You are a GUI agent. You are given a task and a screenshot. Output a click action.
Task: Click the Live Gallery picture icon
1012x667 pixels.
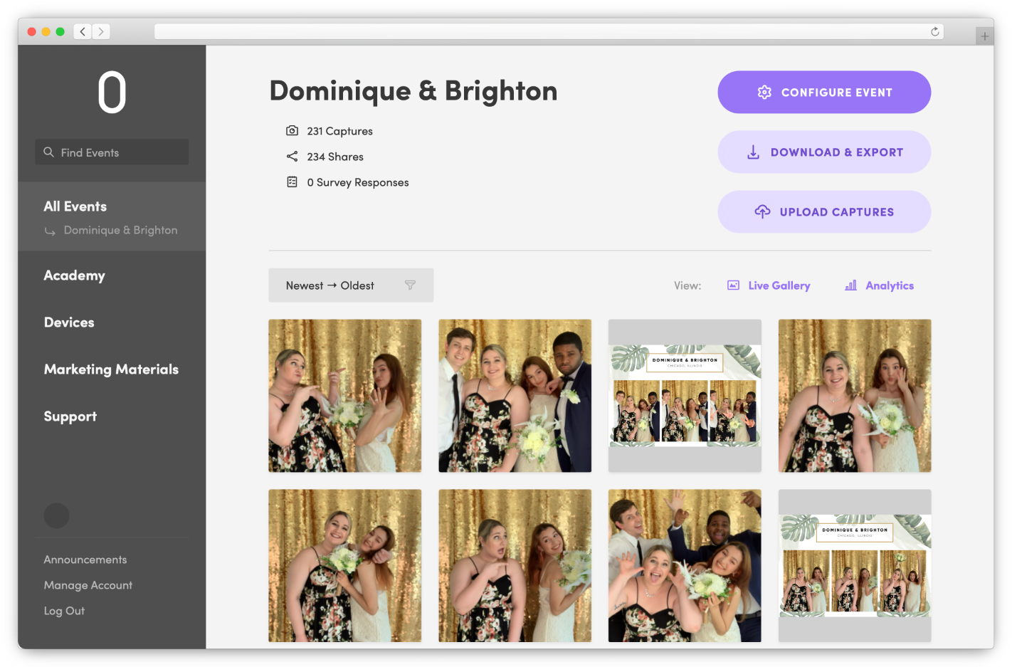[x=733, y=285]
